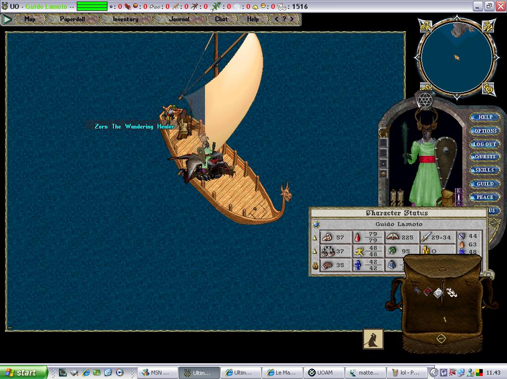Switch to the 'Le Ma...' Internet Explorer taskbar window

pos(282,373)
